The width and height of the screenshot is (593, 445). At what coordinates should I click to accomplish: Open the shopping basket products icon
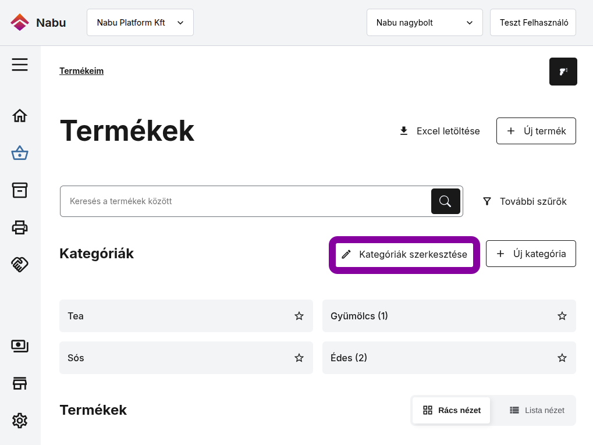point(20,153)
